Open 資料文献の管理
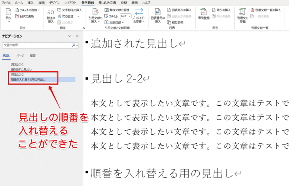The height and width of the screenshot is (186, 289). pos(117,10)
